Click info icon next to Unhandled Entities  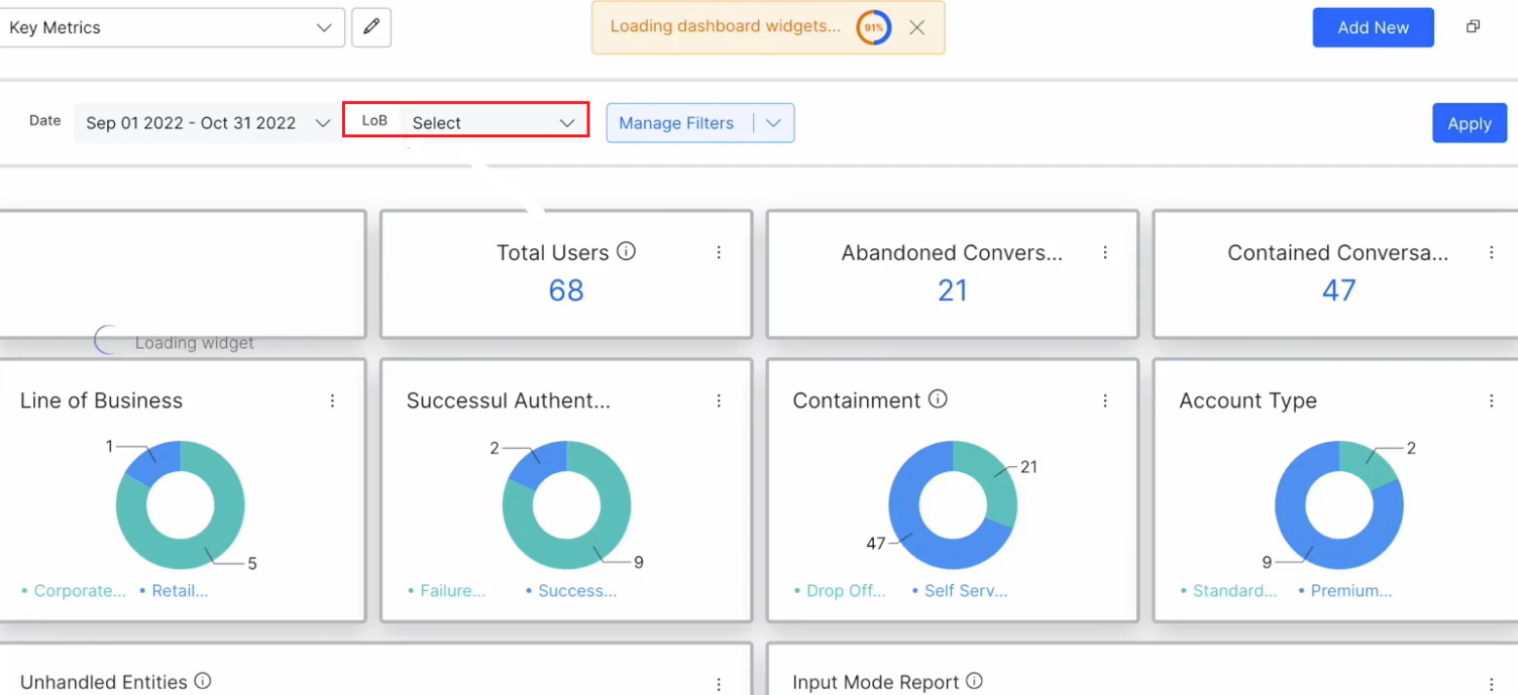203,681
